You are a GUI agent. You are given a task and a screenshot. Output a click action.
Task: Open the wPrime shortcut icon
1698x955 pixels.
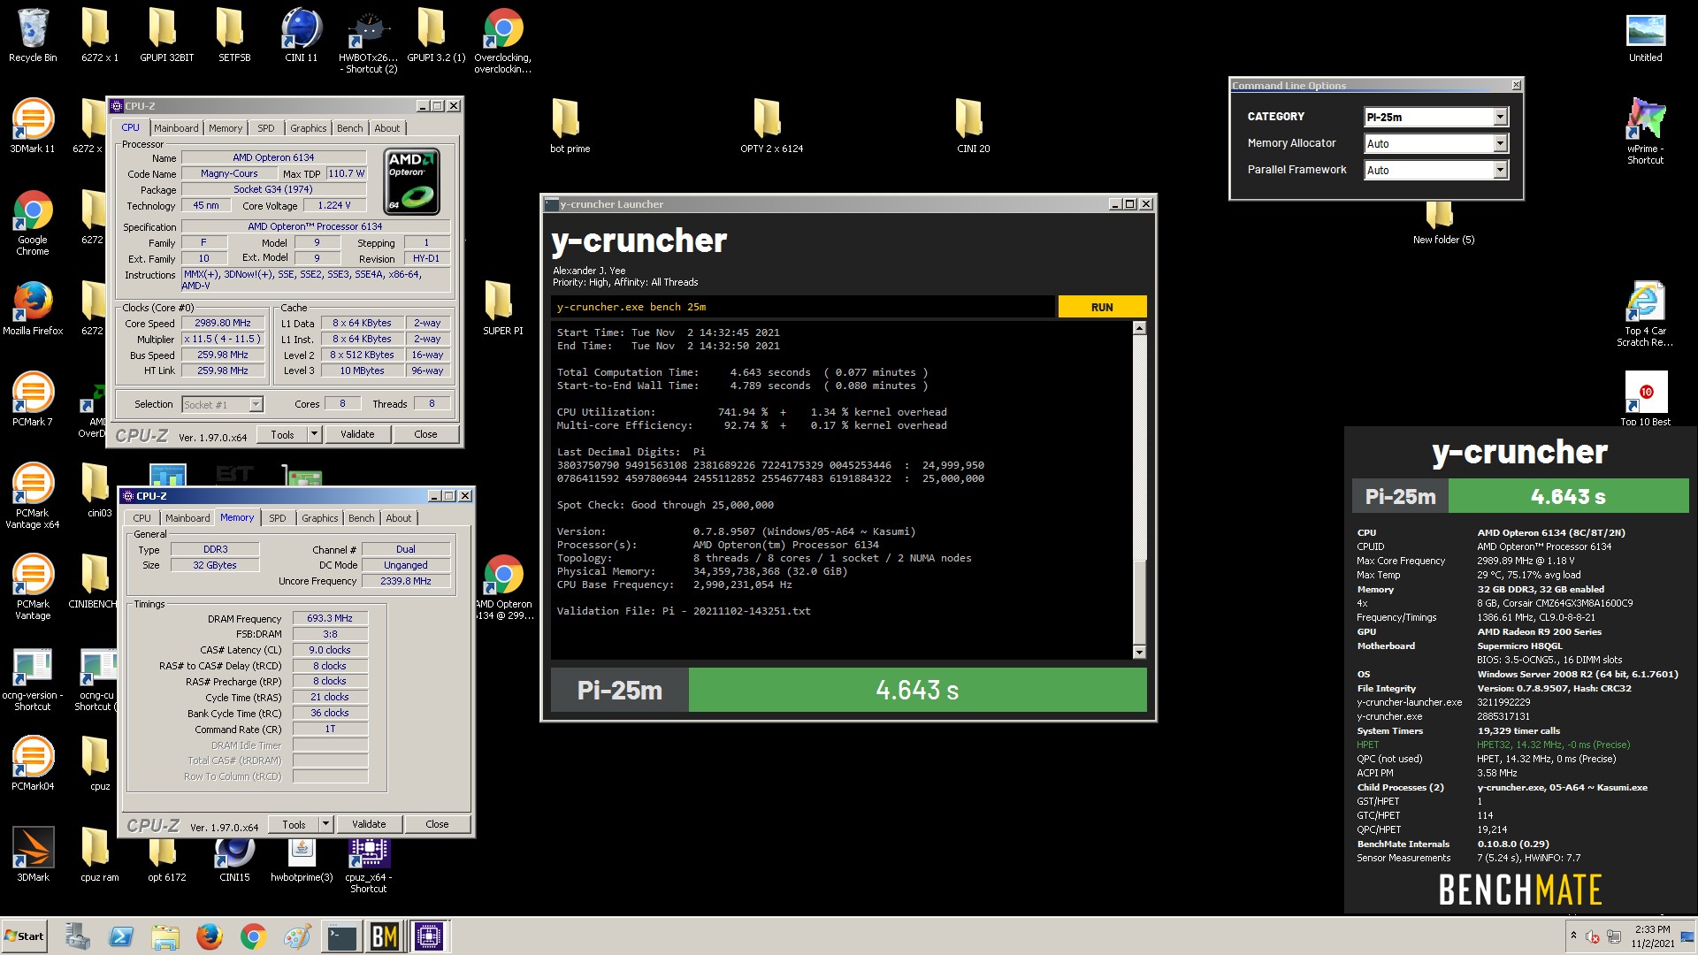coord(1645,132)
